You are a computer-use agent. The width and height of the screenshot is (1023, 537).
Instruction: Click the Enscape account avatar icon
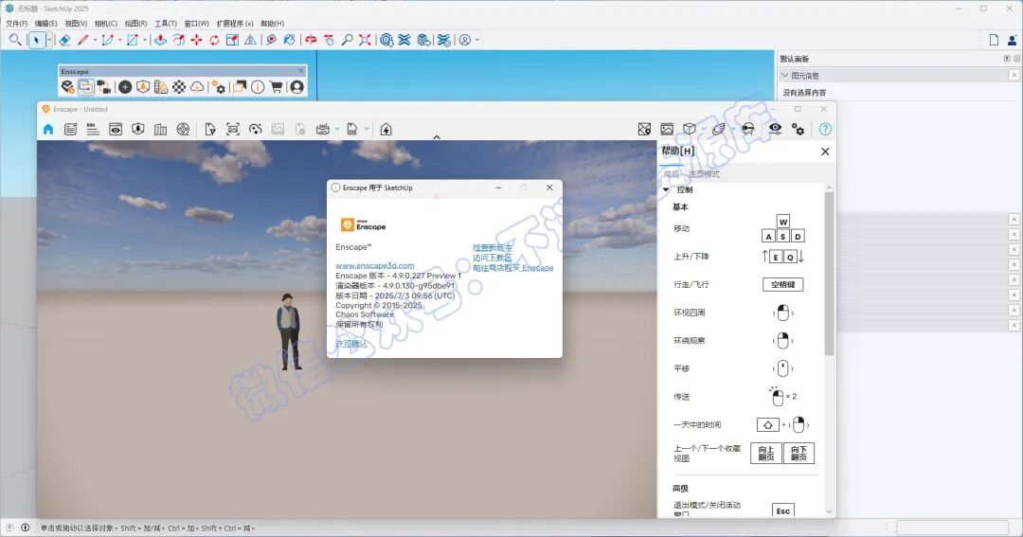pyautogui.click(x=296, y=87)
